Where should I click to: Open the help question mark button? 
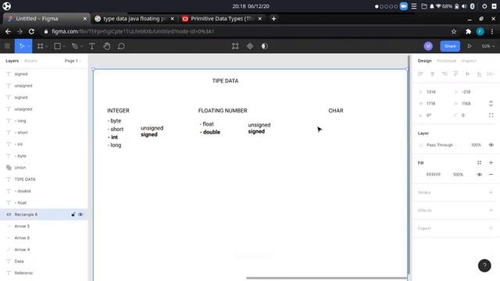(484, 265)
